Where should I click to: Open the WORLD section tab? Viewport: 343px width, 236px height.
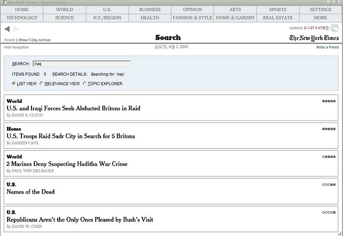[64, 10]
